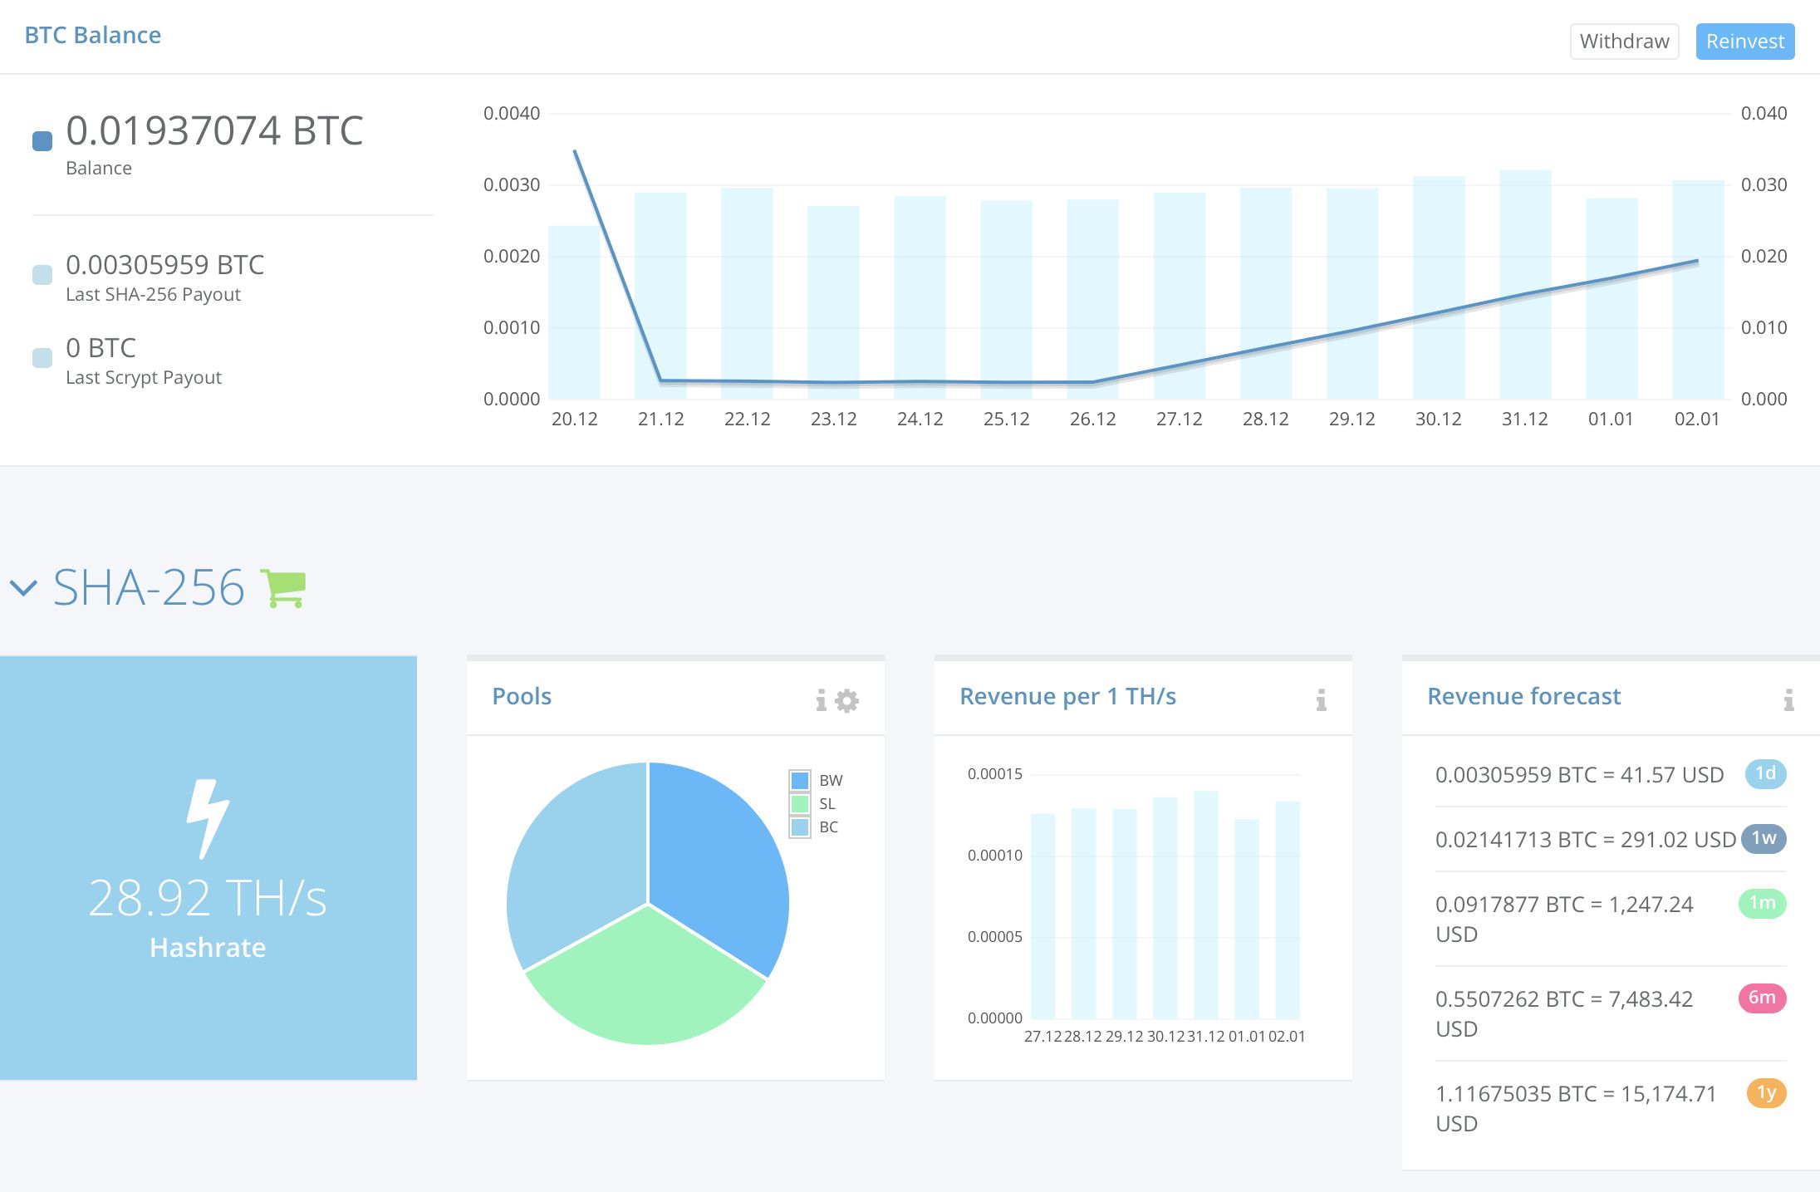Click the bright blue BW pie slice
The image size is (1820, 1192).
(719, 864)
